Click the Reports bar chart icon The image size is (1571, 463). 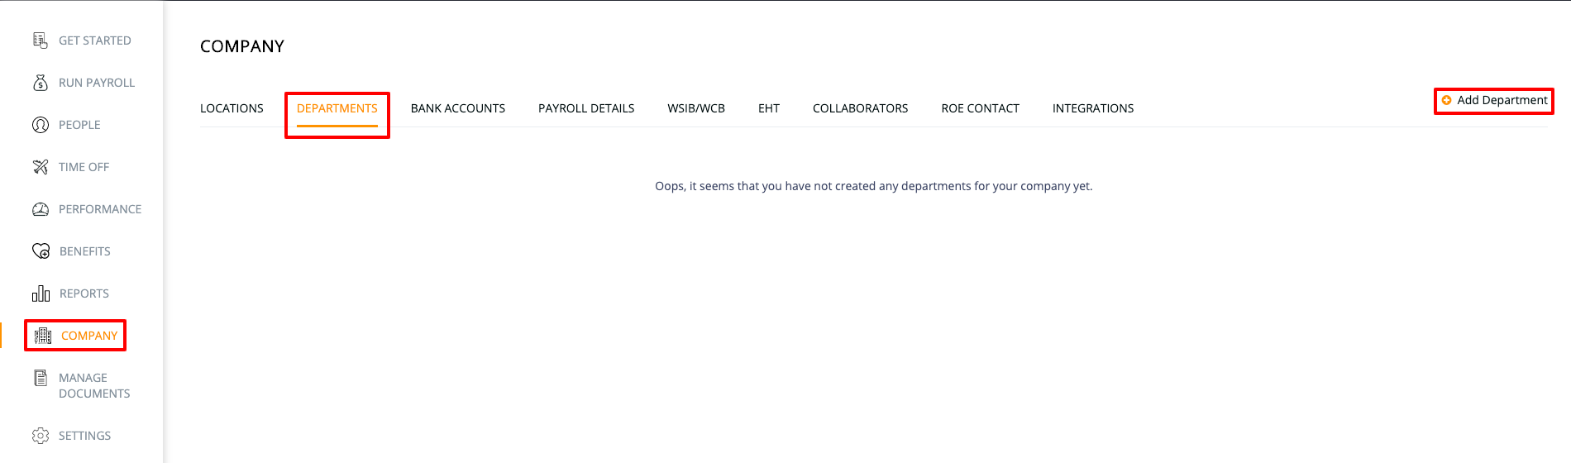pyautogui.click(x=41, y=294)
